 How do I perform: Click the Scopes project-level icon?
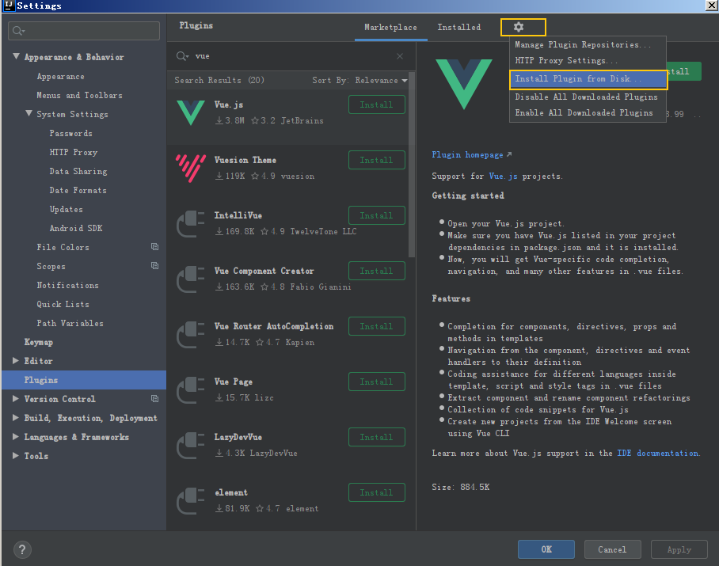[155, 266]
